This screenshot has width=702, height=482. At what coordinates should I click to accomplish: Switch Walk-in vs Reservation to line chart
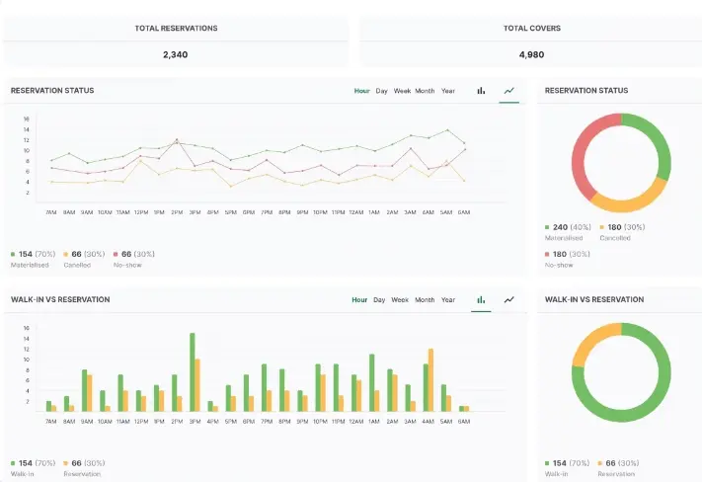pyautogui.click(x=509, y=299)
